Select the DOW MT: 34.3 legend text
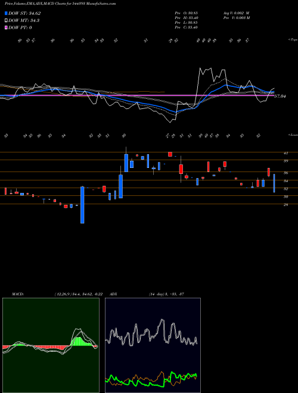The height and width of the screenshot is (393, 298). [24, 21]
